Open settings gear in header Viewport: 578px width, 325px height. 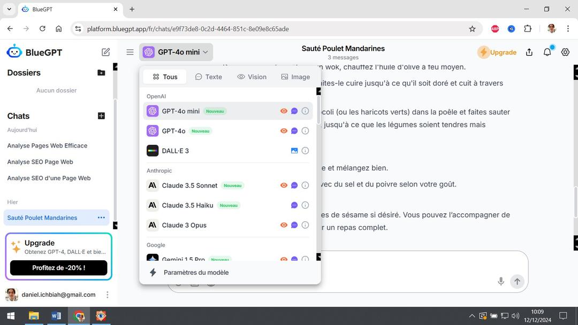tap(565, 52)
